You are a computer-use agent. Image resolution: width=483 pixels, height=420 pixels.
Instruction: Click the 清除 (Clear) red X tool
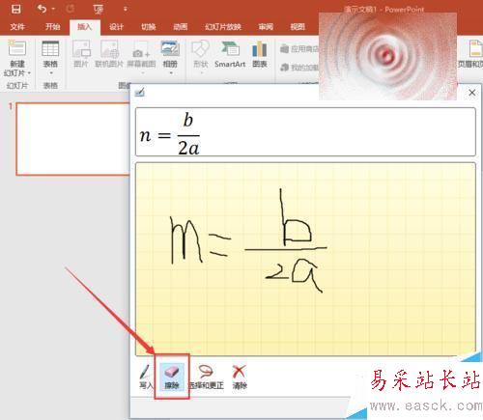tap(240, 377)
